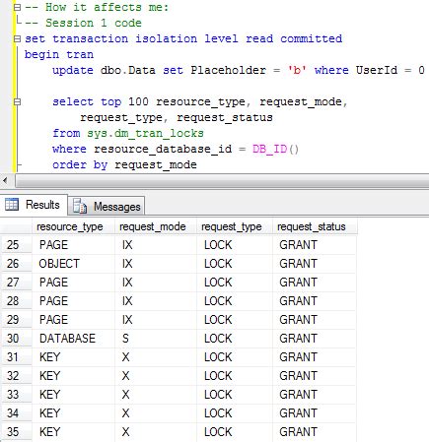Click the KEY cell in row 35
Screen dimensions: 429x442
[x=73, y=432]
